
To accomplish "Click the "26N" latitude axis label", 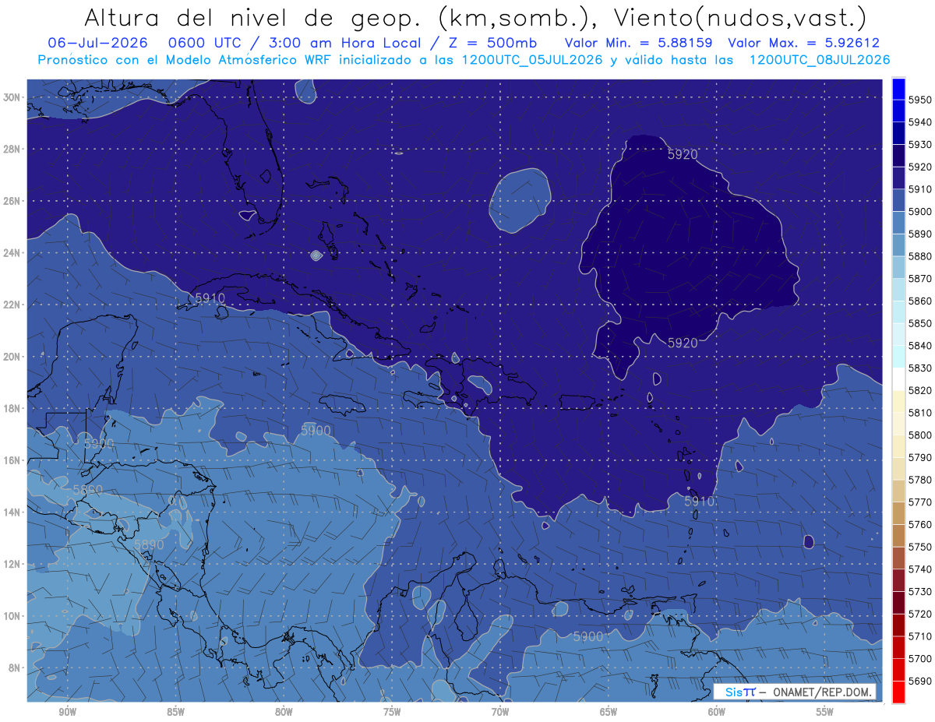I will (x=12, y=201).
